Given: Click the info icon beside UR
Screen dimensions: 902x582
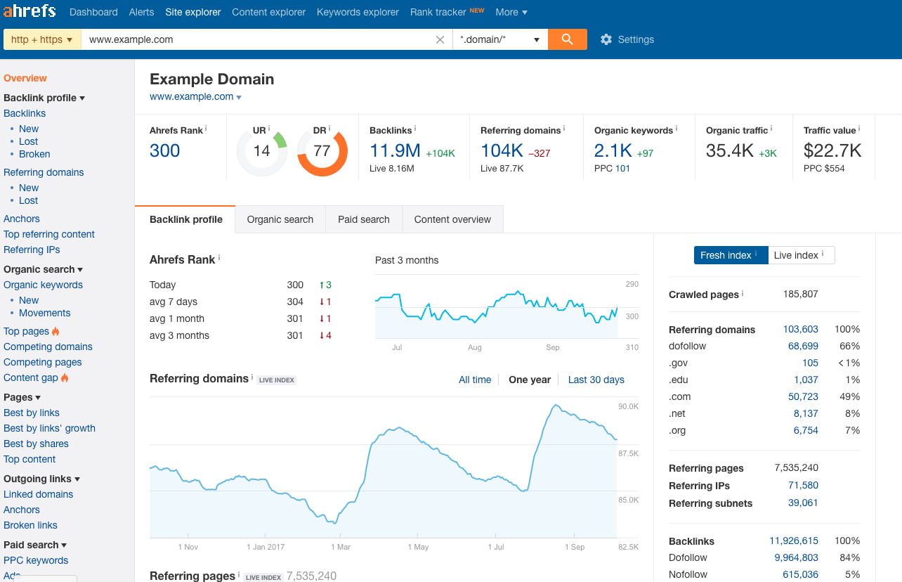Looking at the screenshot, I should tap(269, 129).
